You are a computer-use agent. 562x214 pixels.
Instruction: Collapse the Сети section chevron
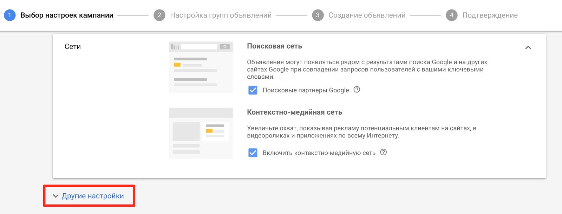click(x=528, y=47)
